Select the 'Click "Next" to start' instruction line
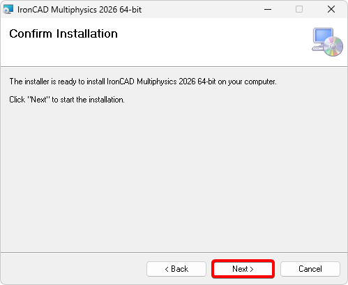The height and width of the screenshot is (285, 348). [x=67, y=100]
